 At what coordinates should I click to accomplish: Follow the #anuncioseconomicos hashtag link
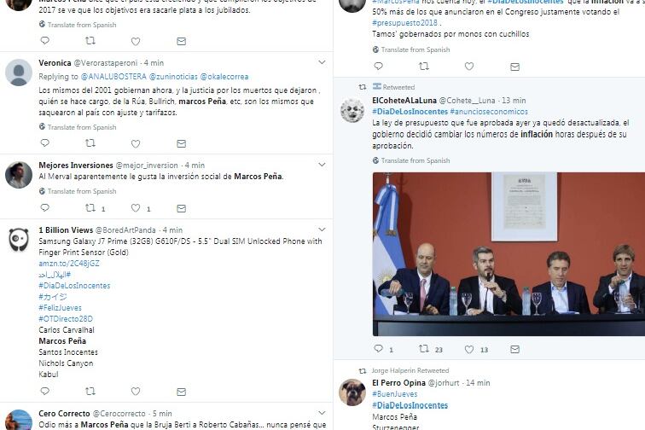tap(489, 112)
